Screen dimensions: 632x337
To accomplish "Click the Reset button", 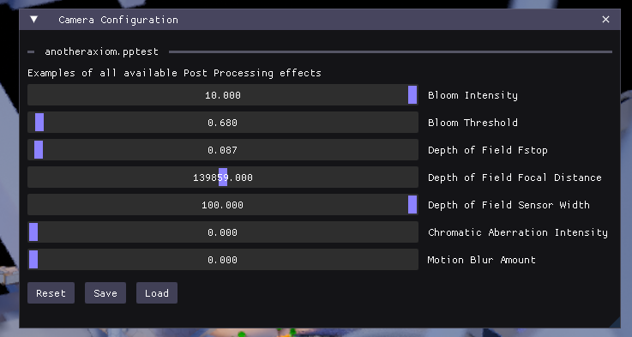I will click(x=51, y=293).
